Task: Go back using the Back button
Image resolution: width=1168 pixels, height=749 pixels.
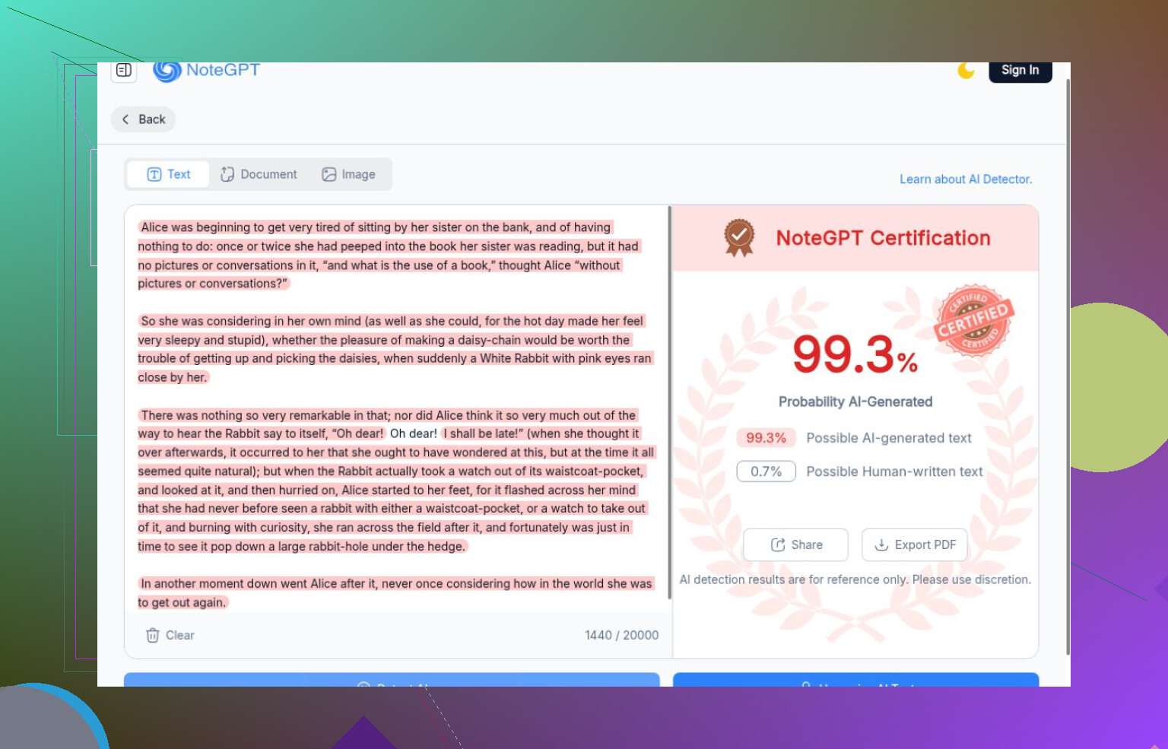Action: [144, 119]
